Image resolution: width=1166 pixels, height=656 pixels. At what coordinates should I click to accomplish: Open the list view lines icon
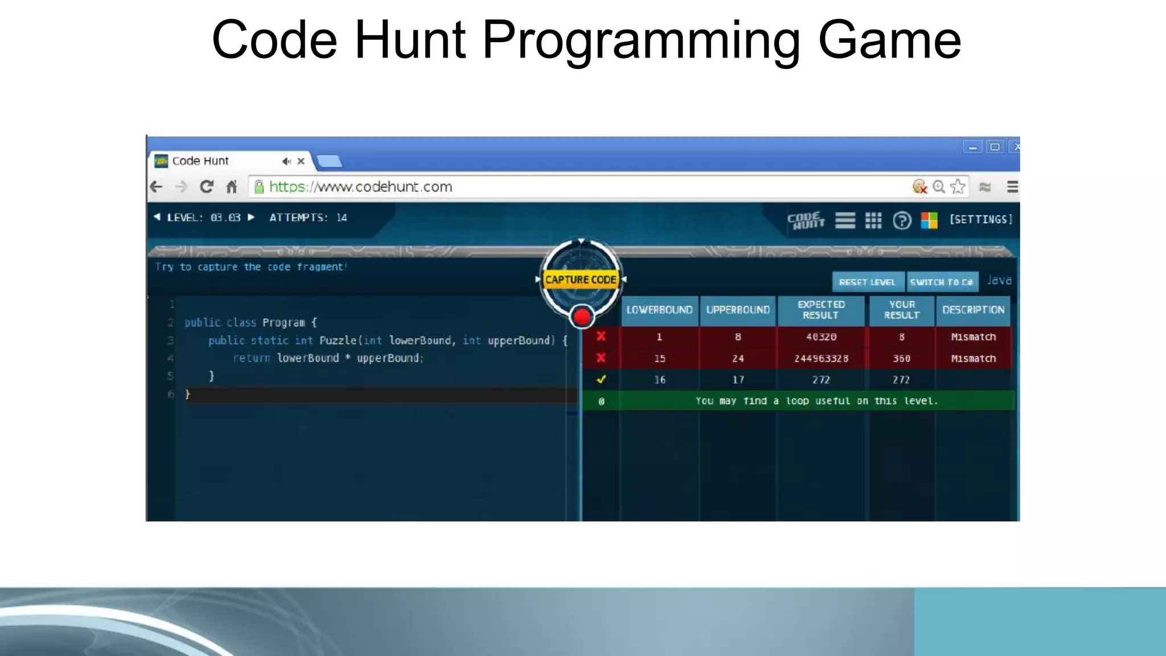845,220
